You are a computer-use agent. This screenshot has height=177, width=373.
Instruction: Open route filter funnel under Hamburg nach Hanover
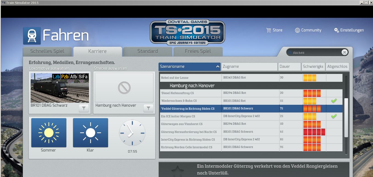tap(148, 109)
